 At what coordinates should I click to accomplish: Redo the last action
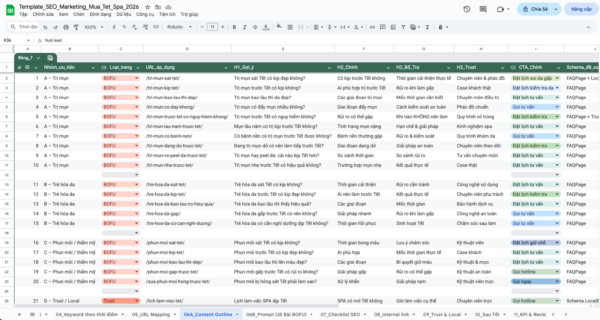click(55, 27)
